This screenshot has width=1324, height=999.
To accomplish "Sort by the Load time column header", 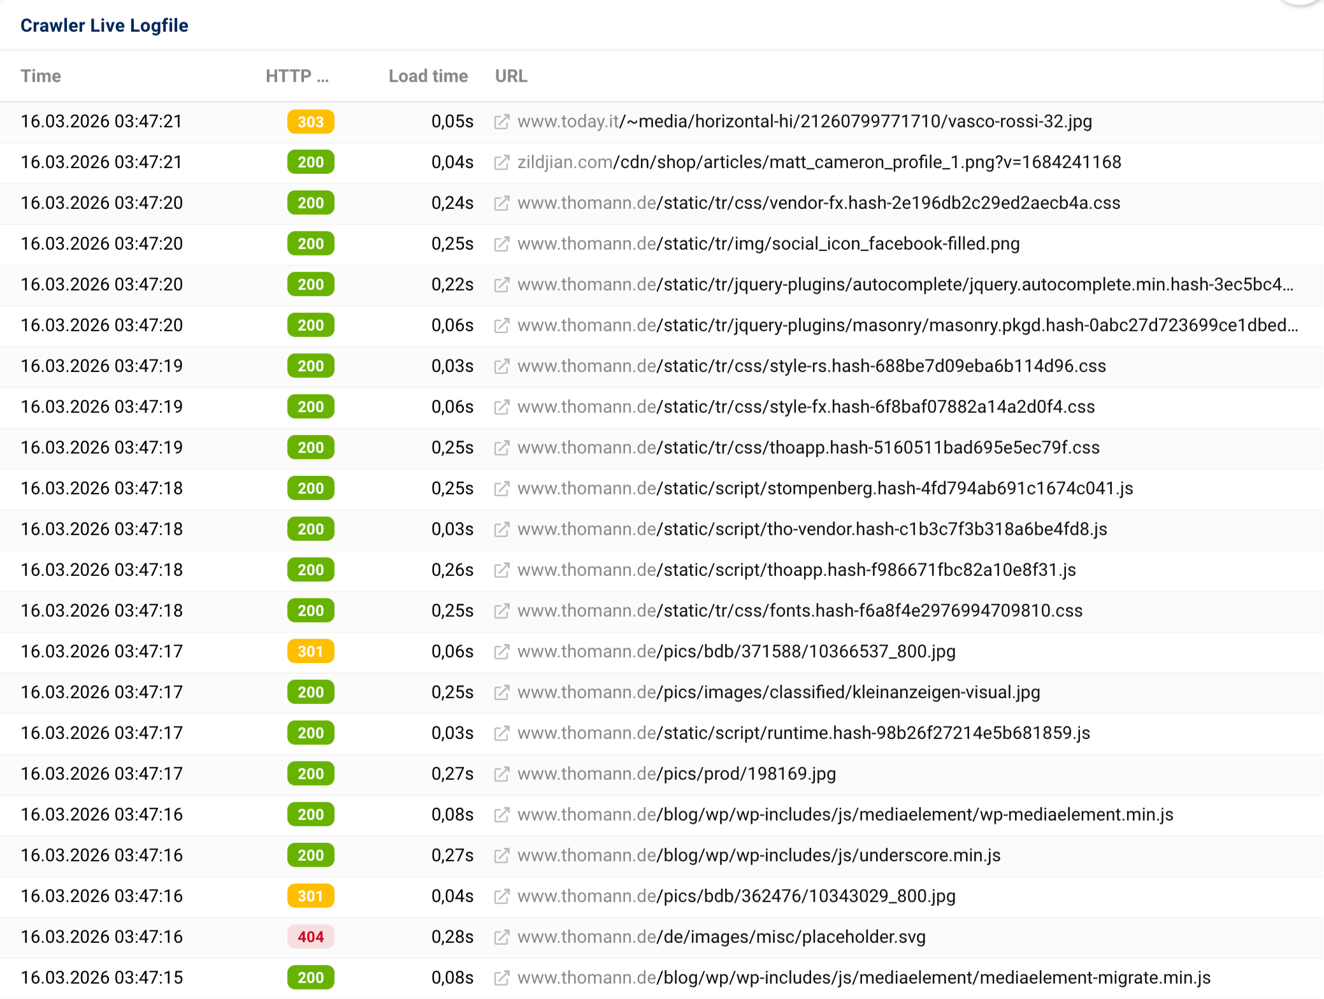I will point(428,76).
